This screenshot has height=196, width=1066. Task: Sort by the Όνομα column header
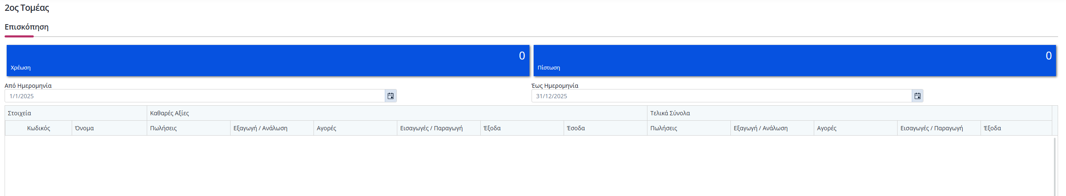tap(109, 128)
